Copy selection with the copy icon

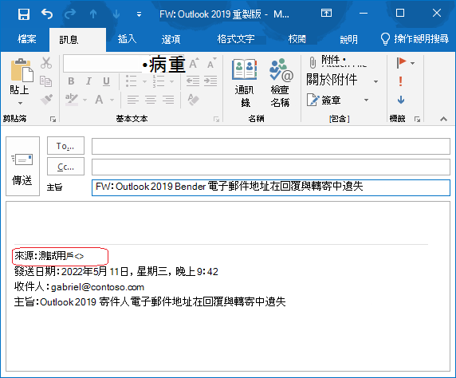46,81
